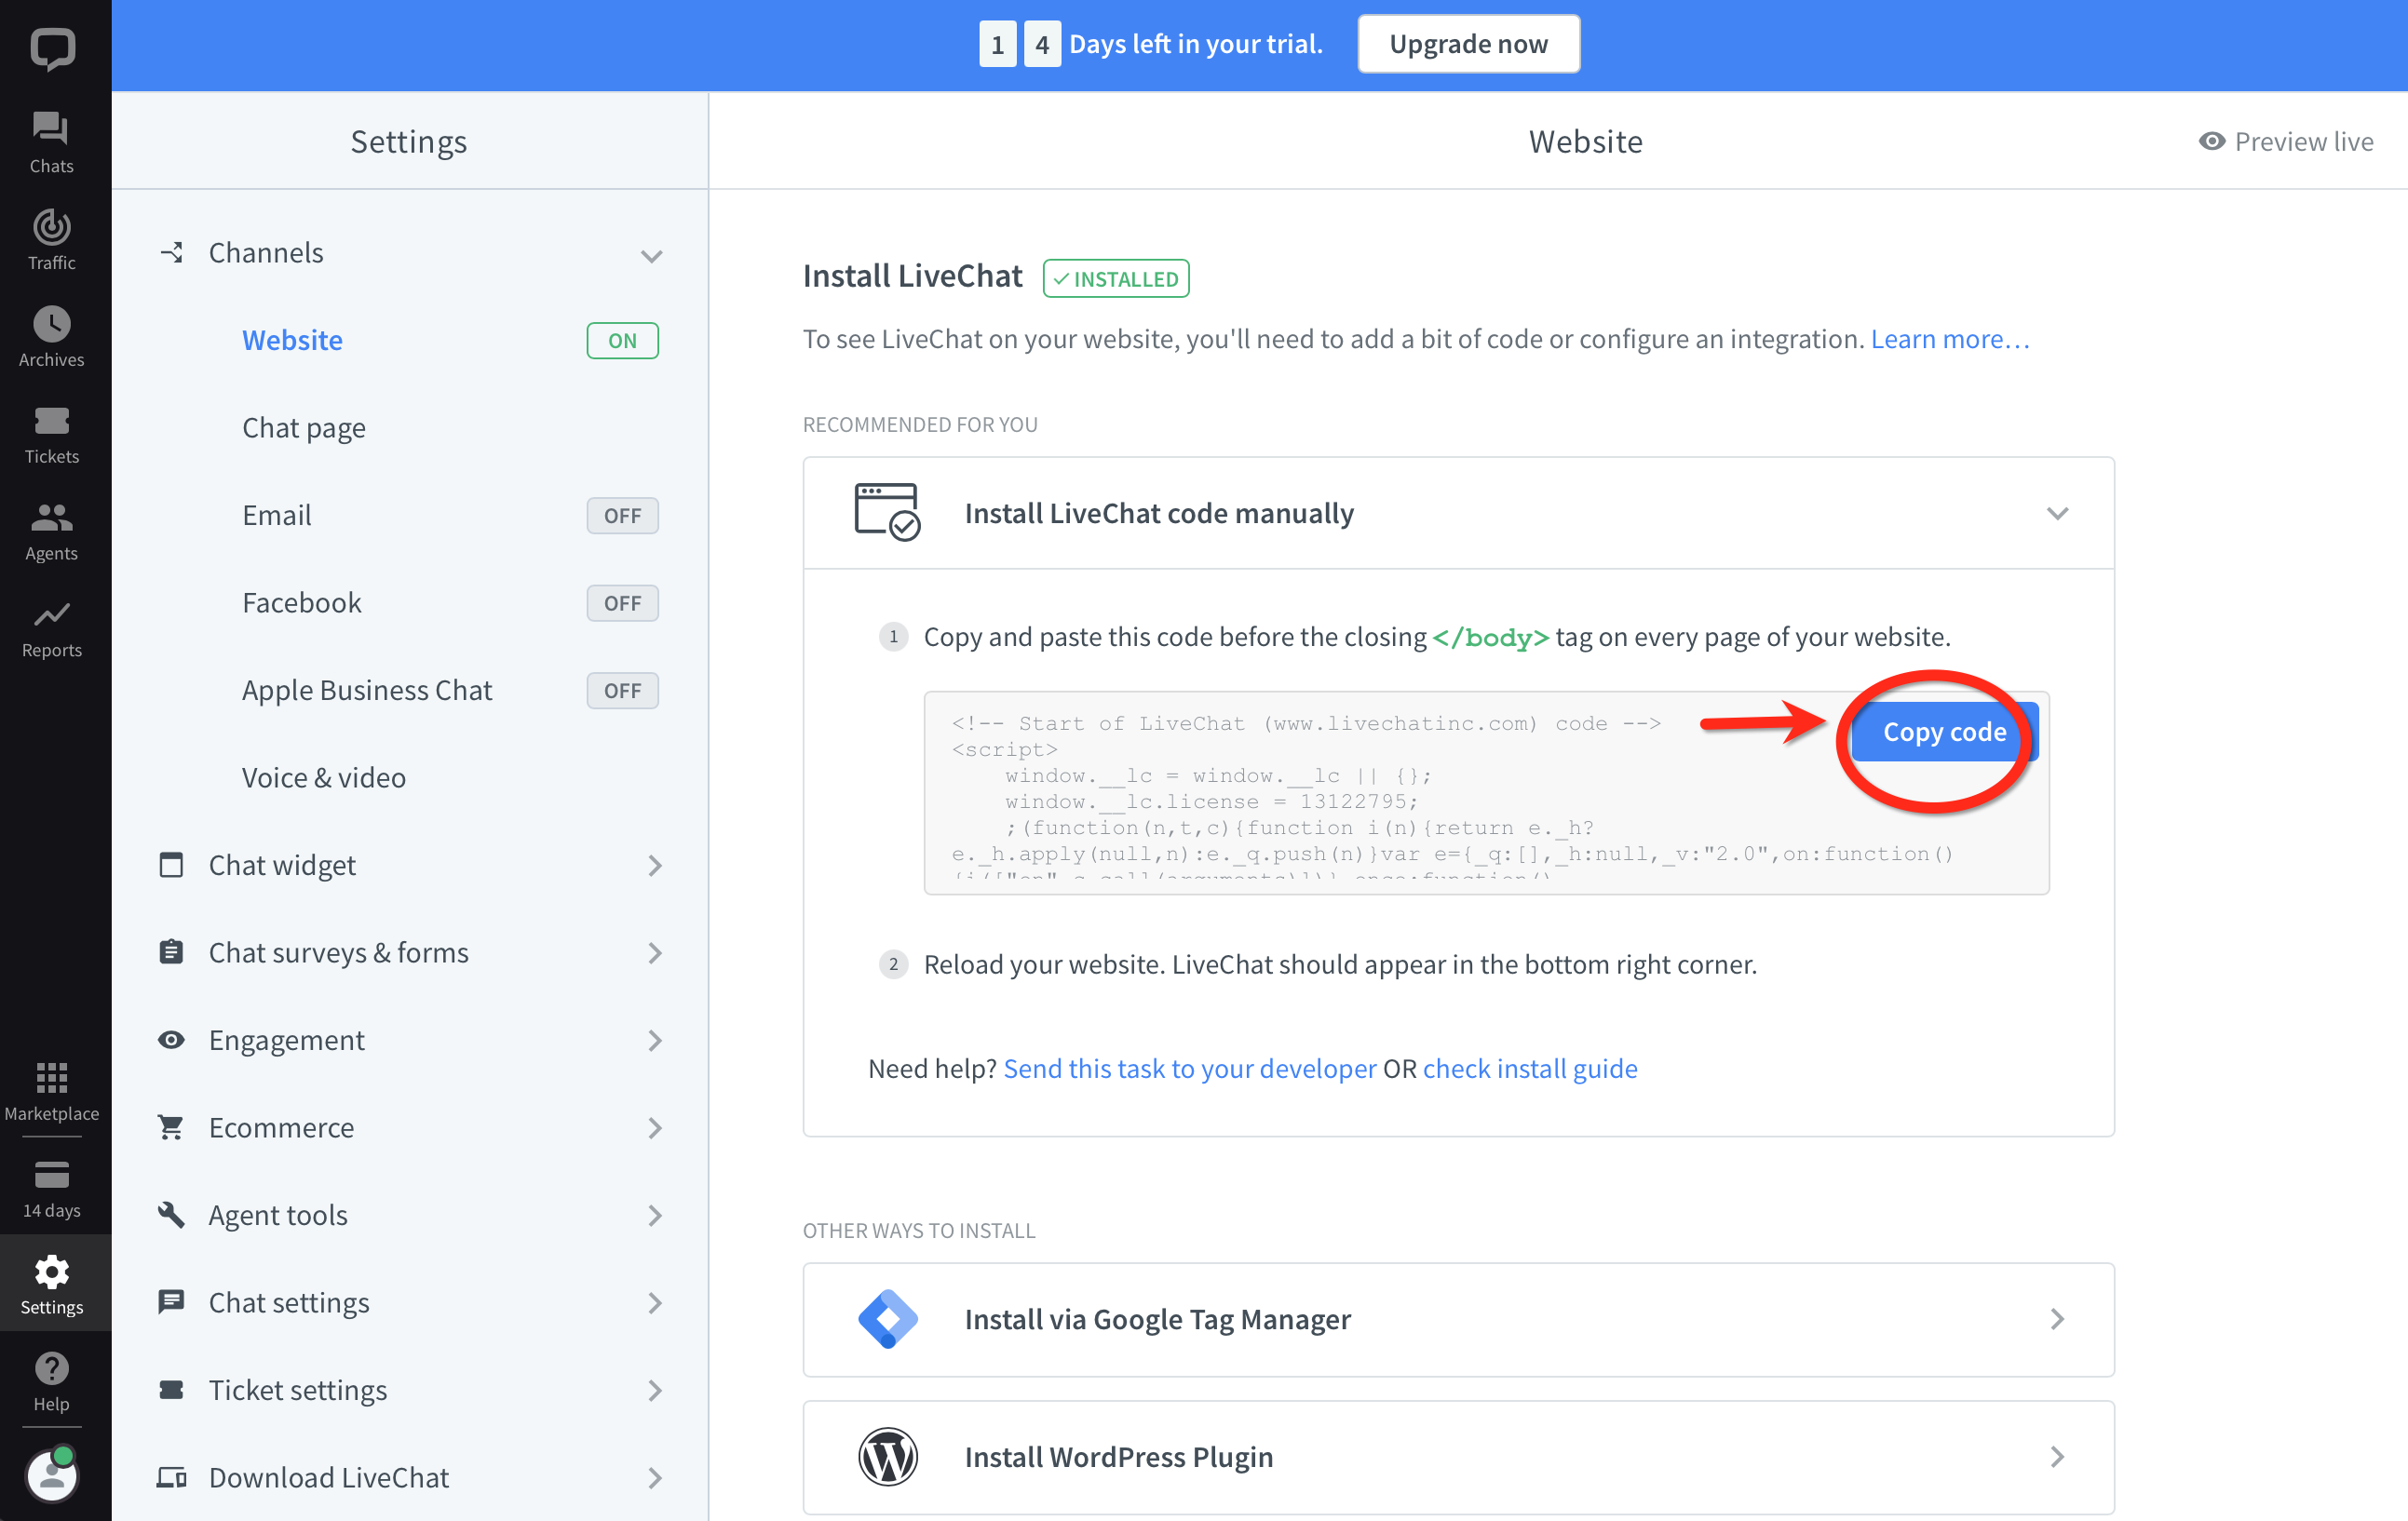The height and width of the screenshot is (1521, 2408).
Task: Open the Traffic icon in sidebar
Action: pyautogui.click(x=51, y=239)
